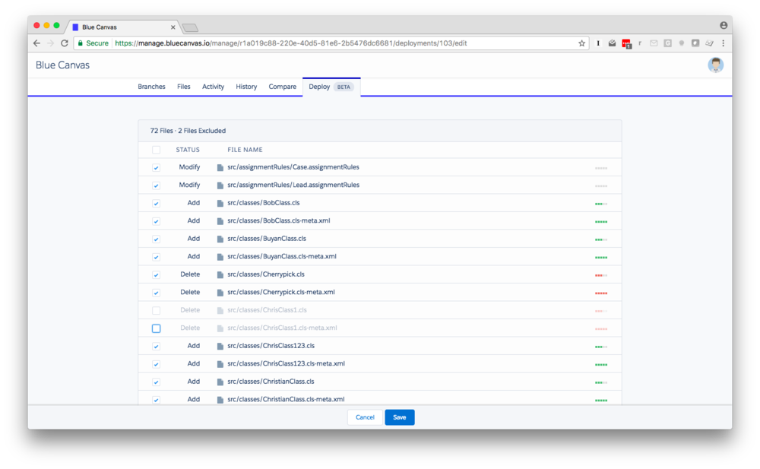Reload the page with the refresh icon
Viewport: 760px width, 469px height.
click(65, 43)
